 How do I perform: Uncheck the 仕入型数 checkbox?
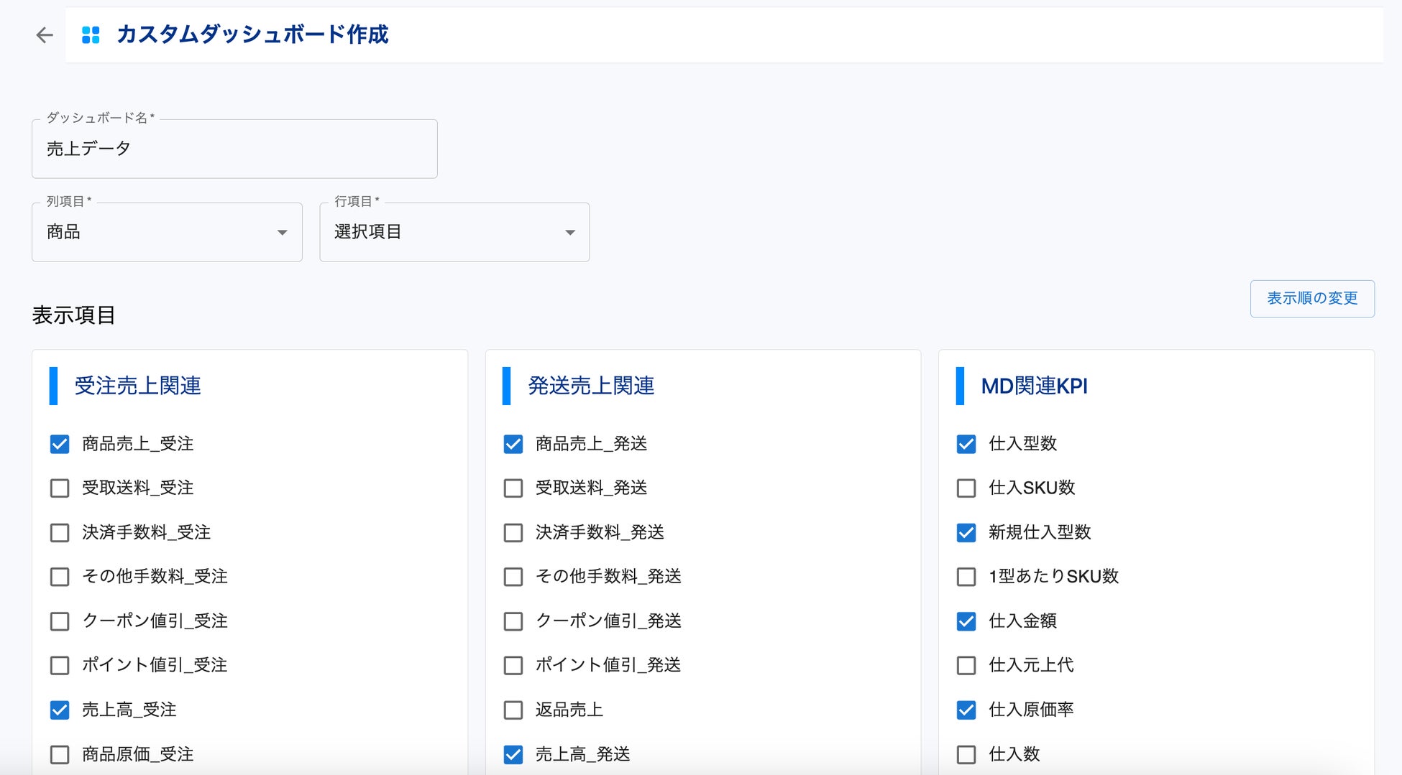coord(966,445)
